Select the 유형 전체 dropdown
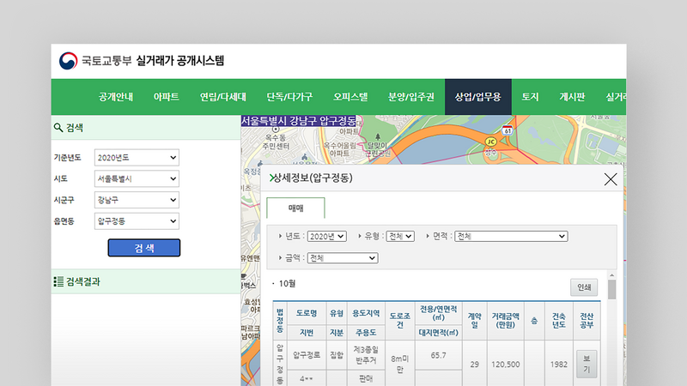This screenshot has width=687, height=386. pos(400,236)
